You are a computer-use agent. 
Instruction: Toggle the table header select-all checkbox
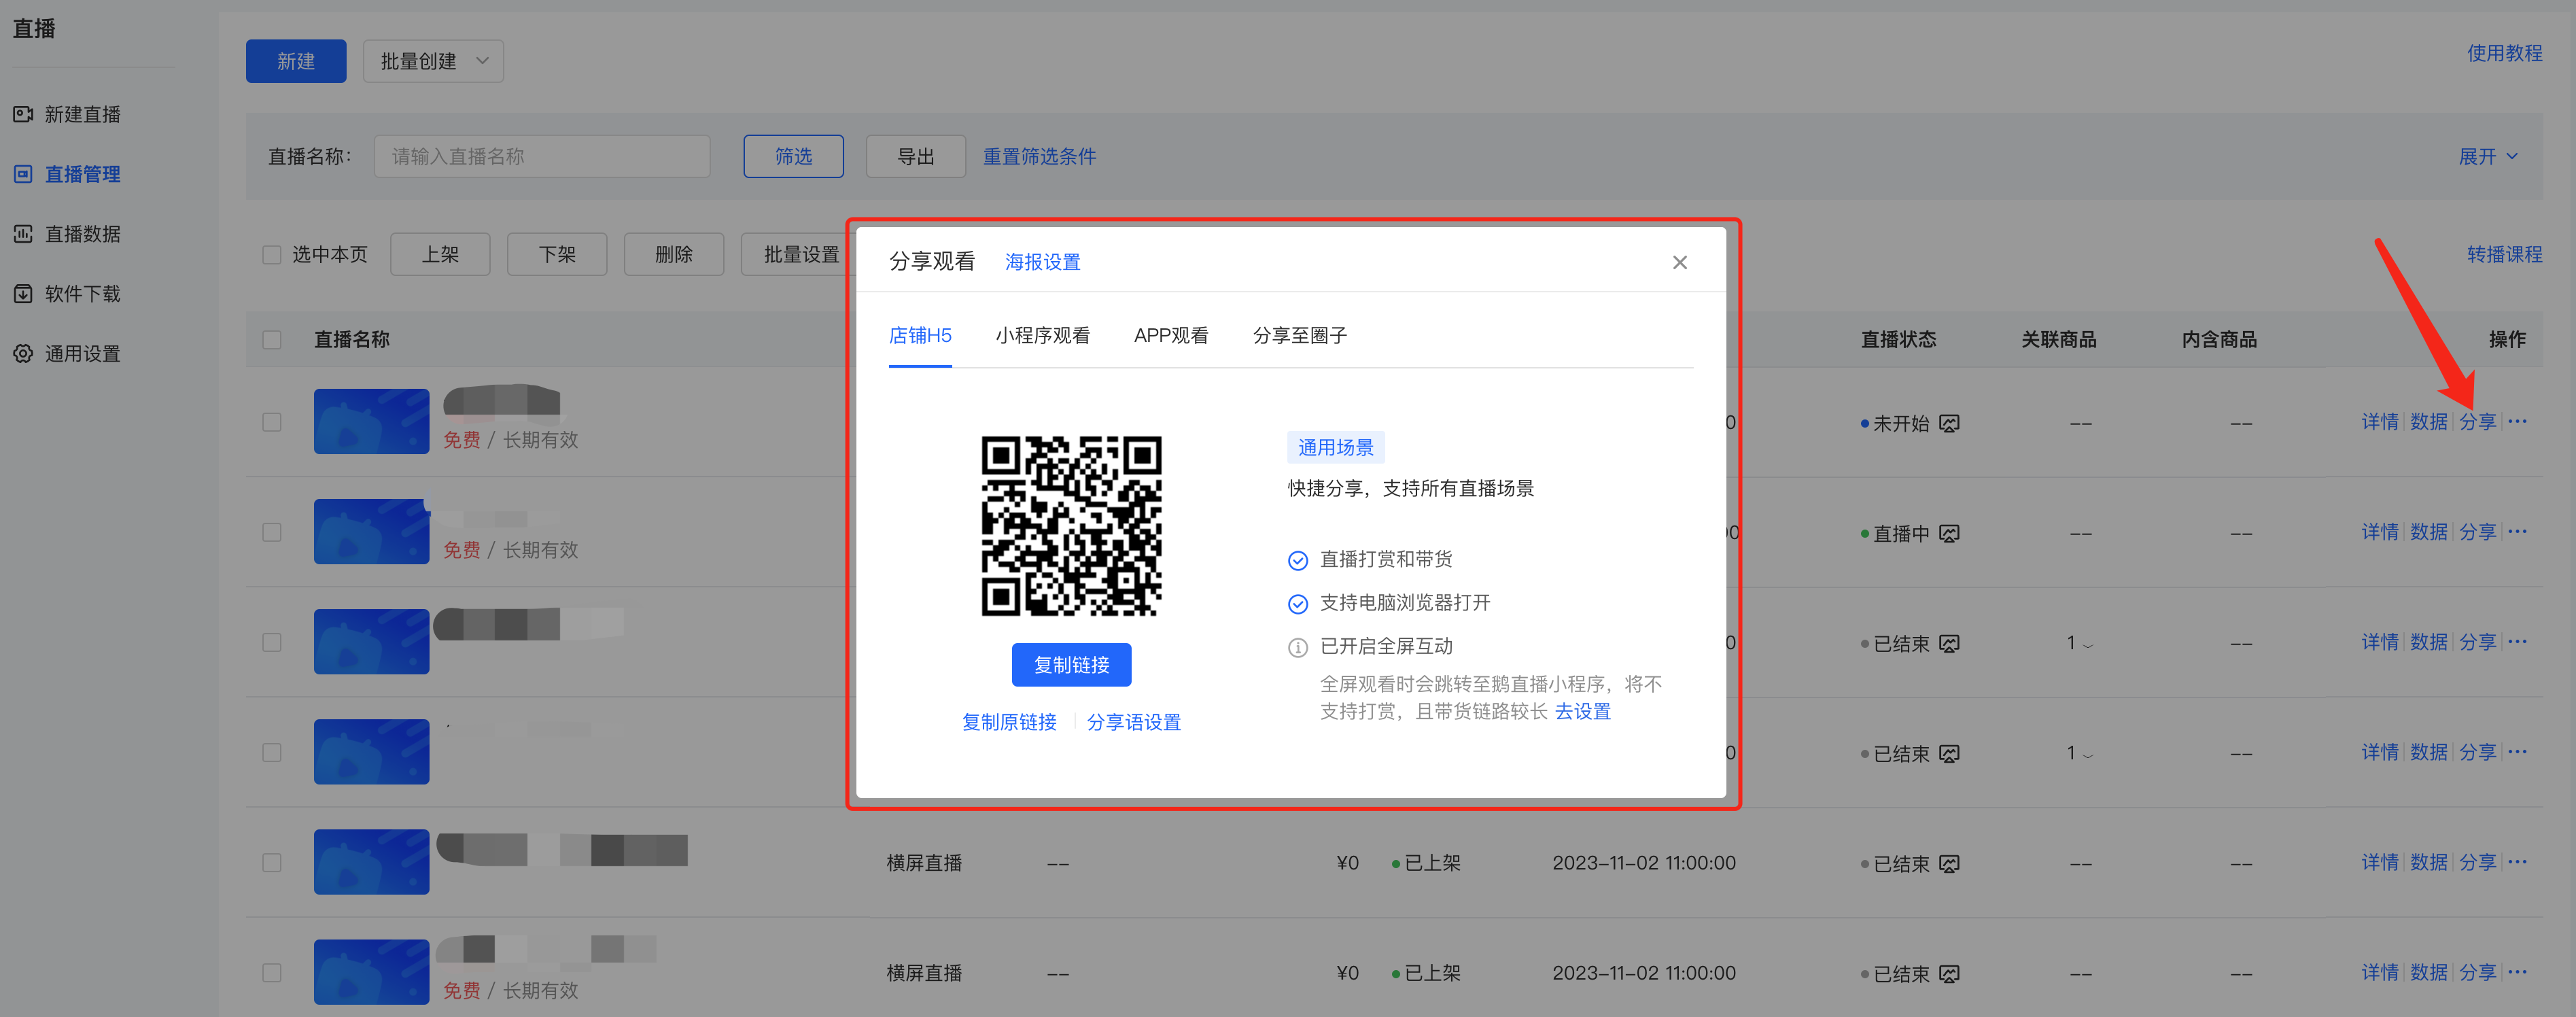click(271, 340)
